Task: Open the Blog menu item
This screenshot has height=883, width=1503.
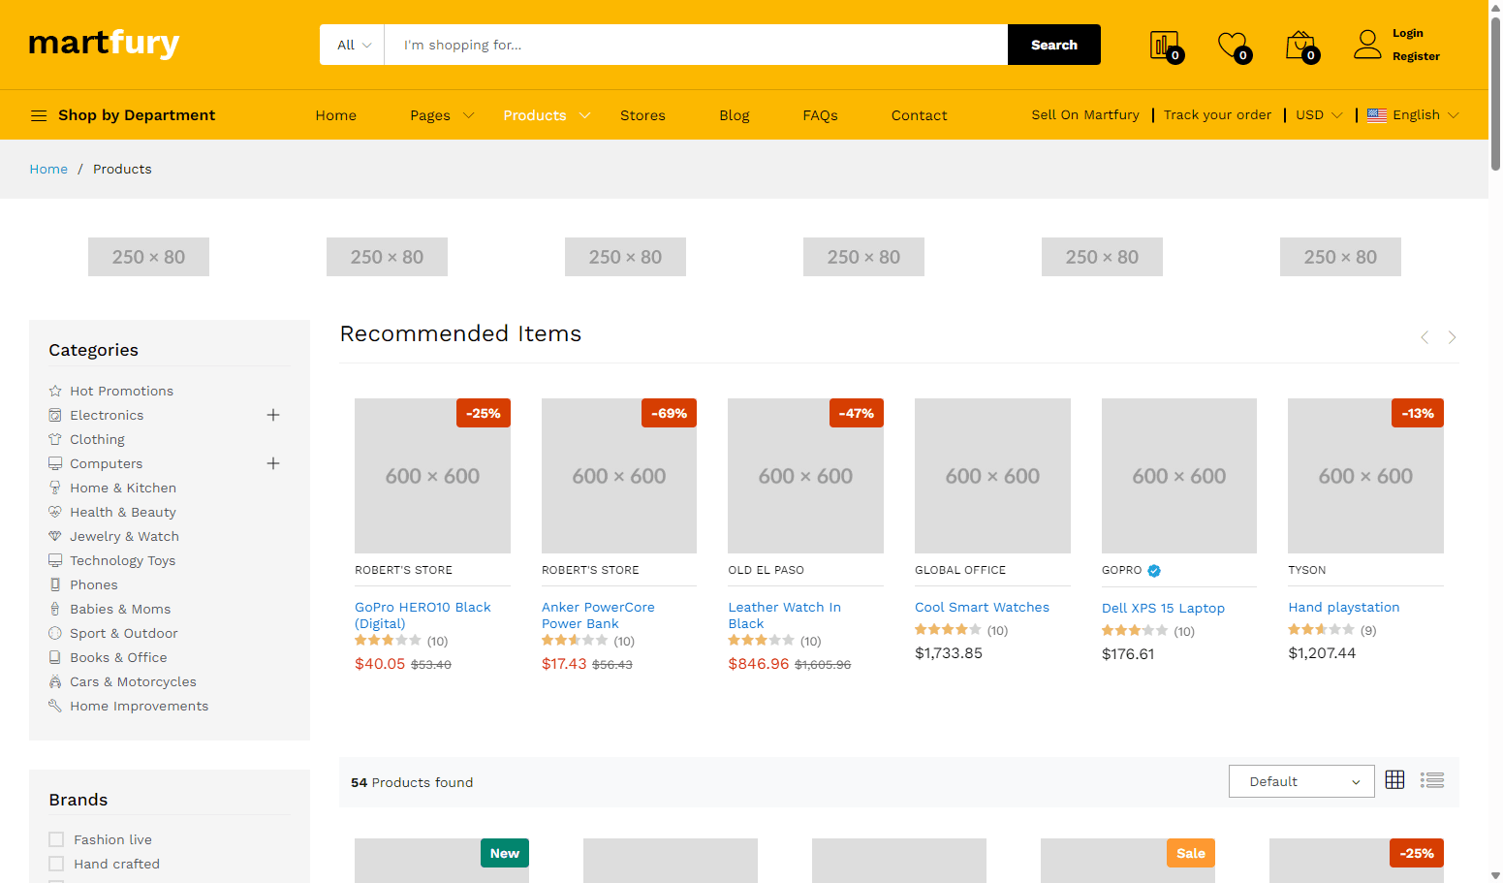Action: pyautogui.click(x=735, y=115)
